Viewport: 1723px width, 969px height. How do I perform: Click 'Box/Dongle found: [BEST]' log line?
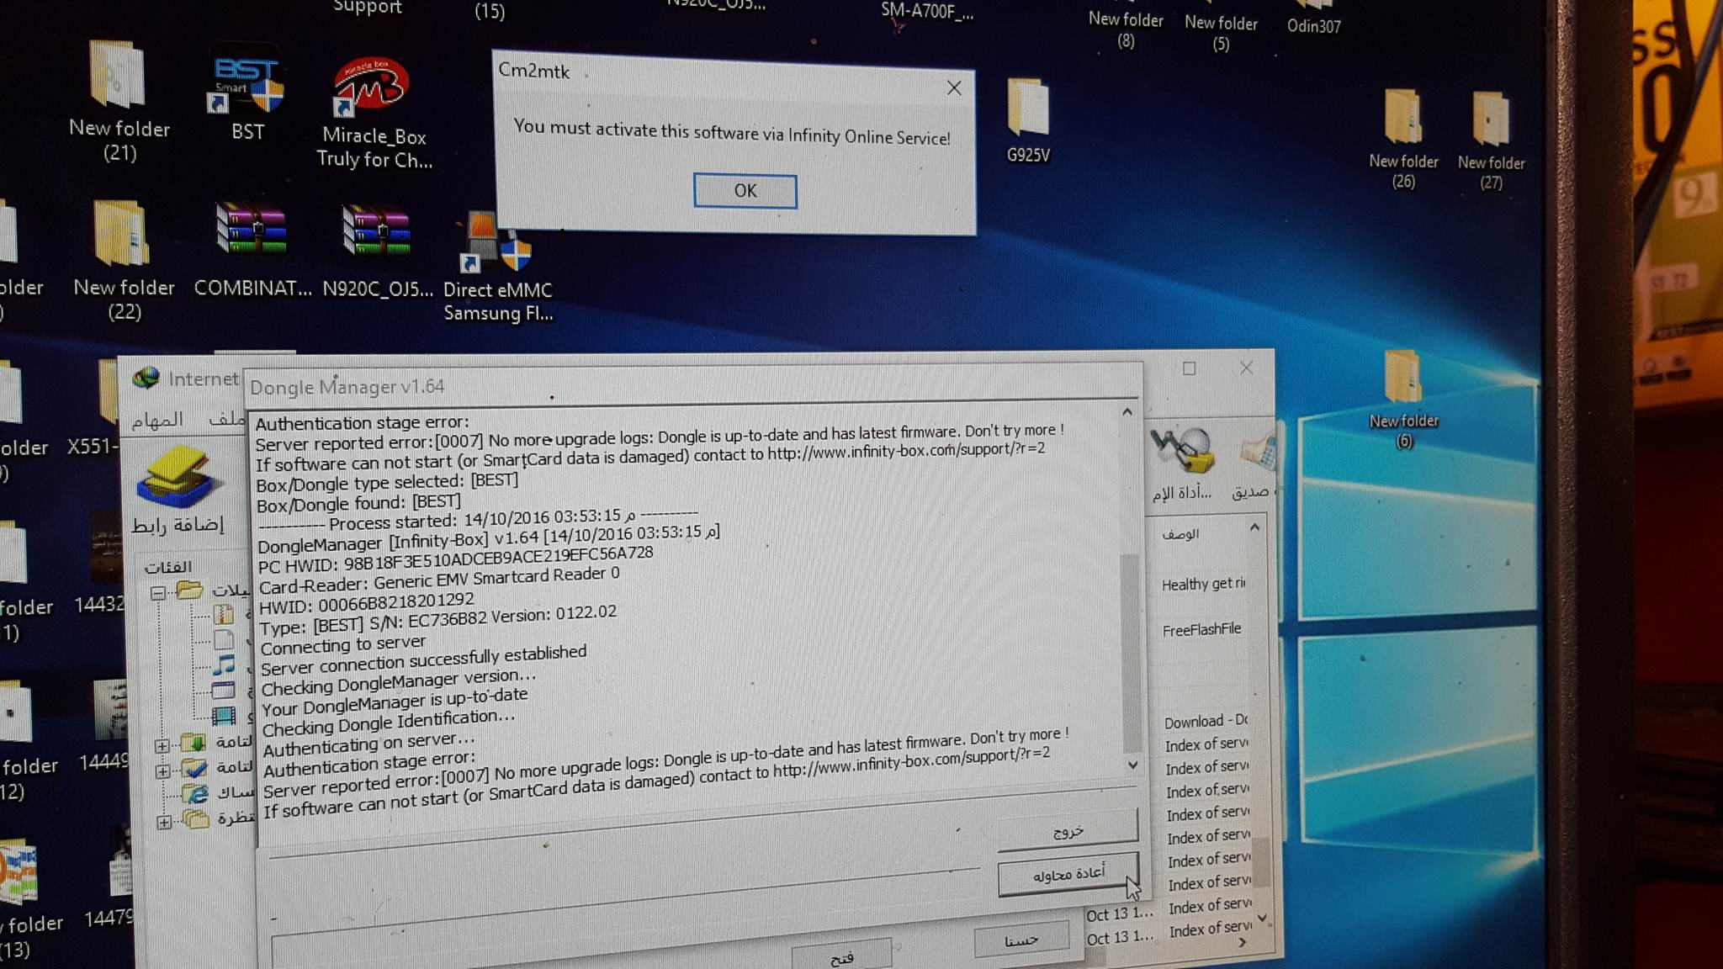tap(358, 503)
